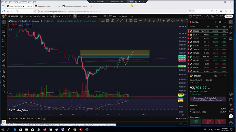Open the Indicators menu

pyautogui.click(x=93, y=16)
